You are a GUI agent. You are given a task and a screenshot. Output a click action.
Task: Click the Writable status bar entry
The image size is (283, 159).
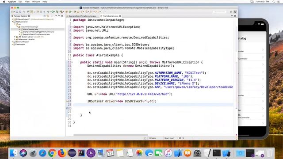(153, 138)
